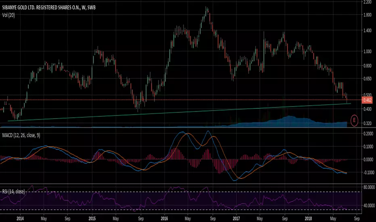
Task: Click the 1.400 price axis label
Action: (368, 31)
